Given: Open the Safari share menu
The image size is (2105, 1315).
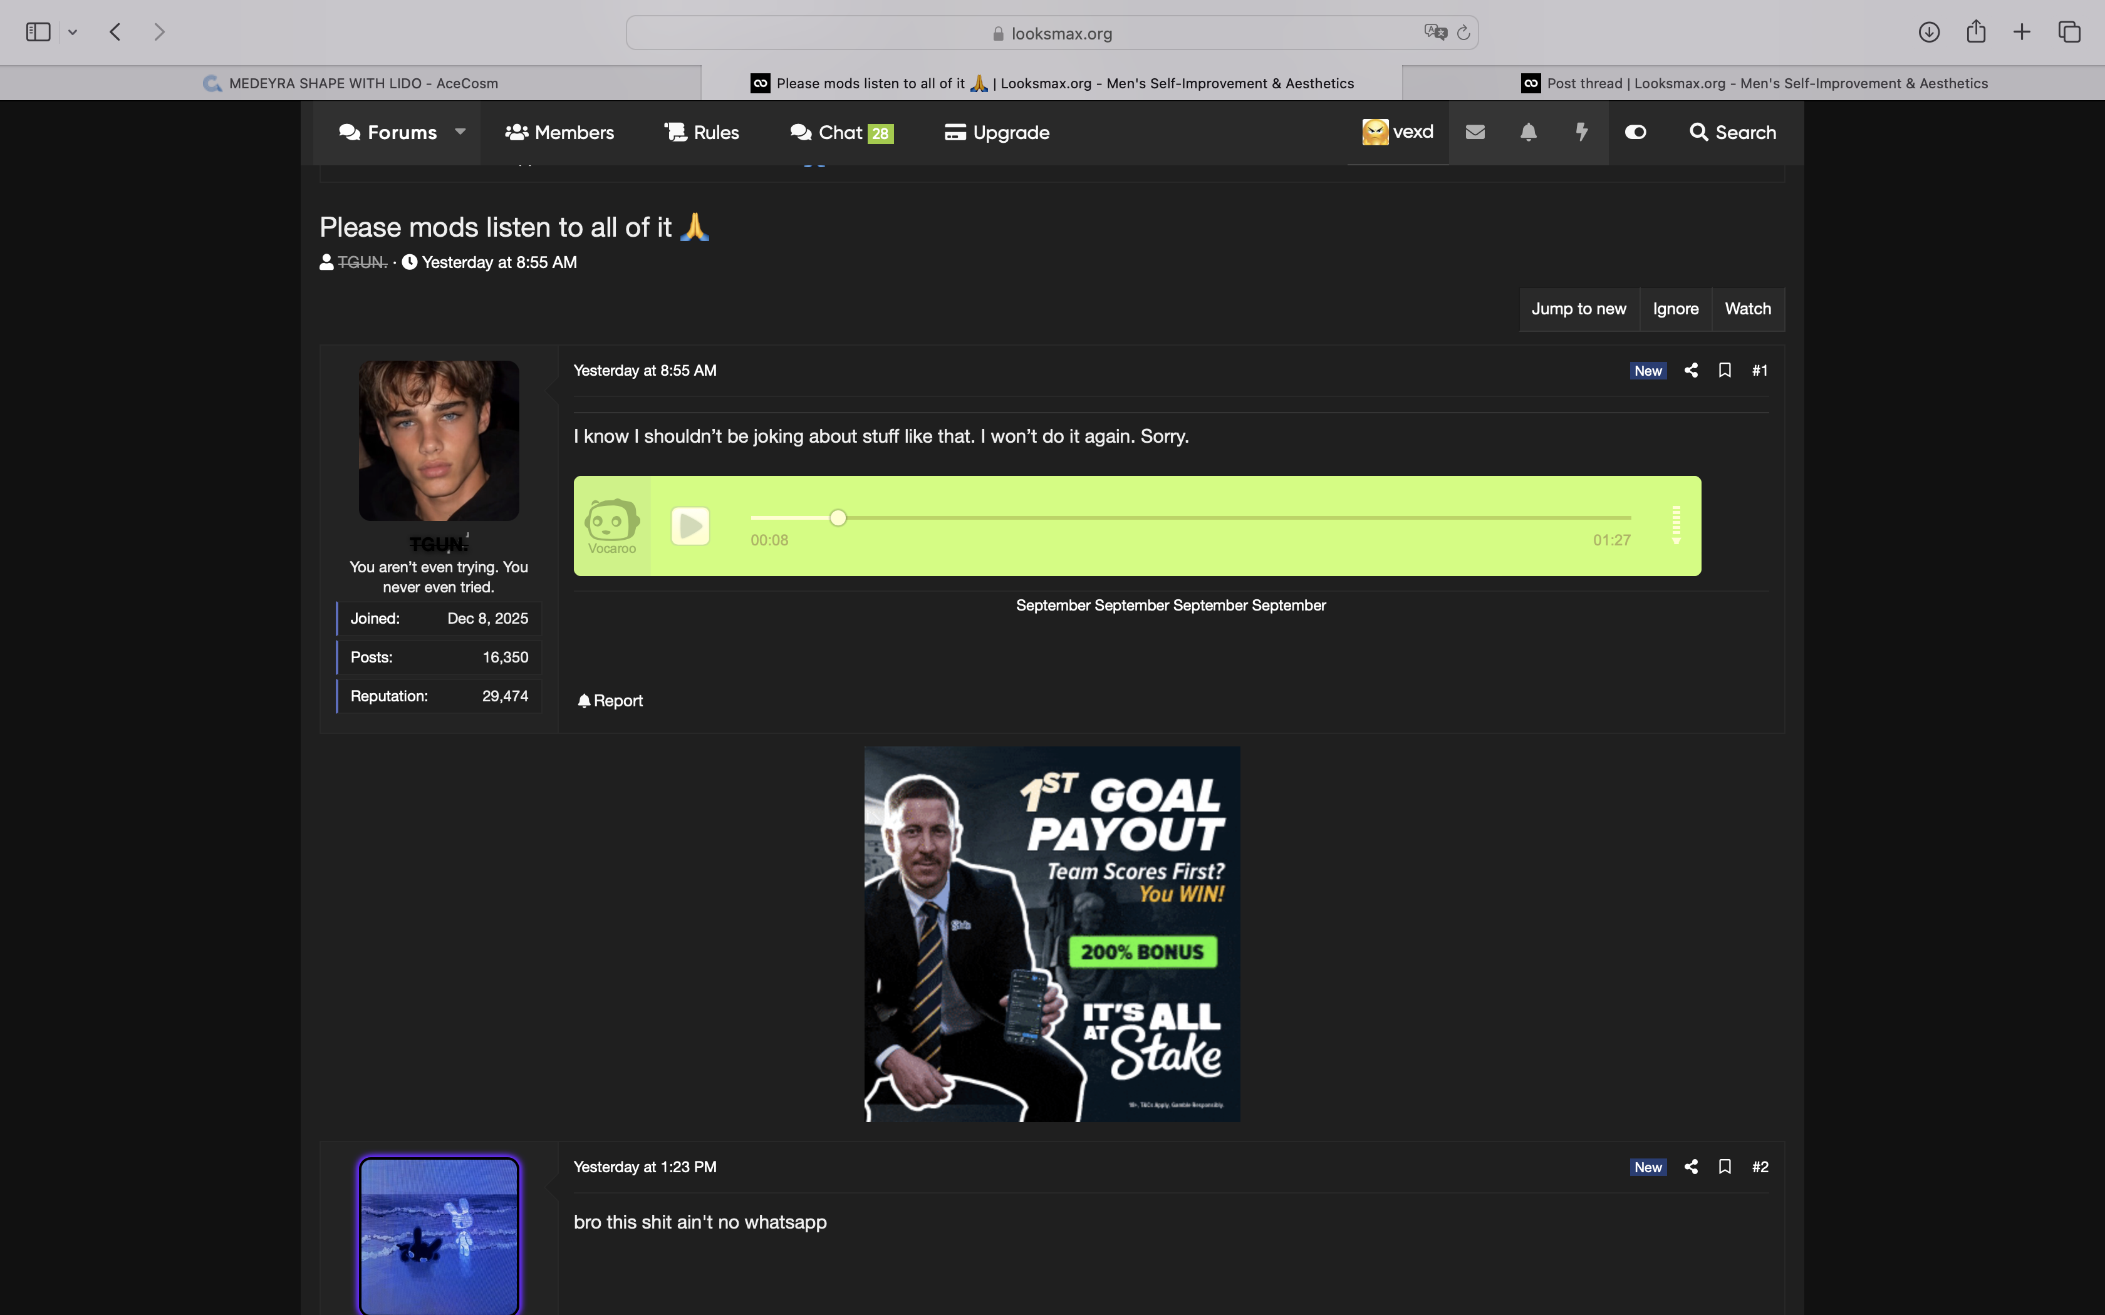Looking at the screenshot, I should 1975,31.
